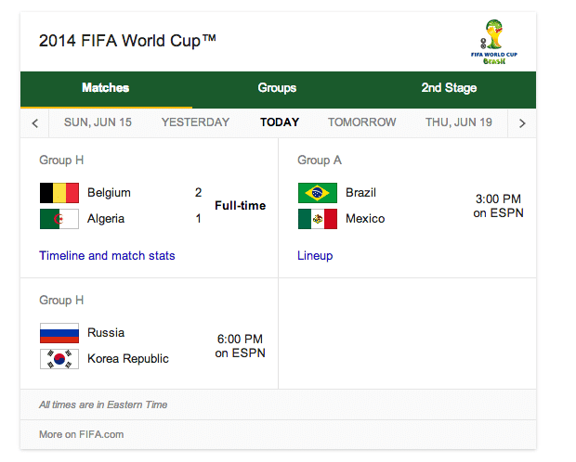Click the Brazil flag icon
Viewport: 576px width, 462px height.
point(318,193)
